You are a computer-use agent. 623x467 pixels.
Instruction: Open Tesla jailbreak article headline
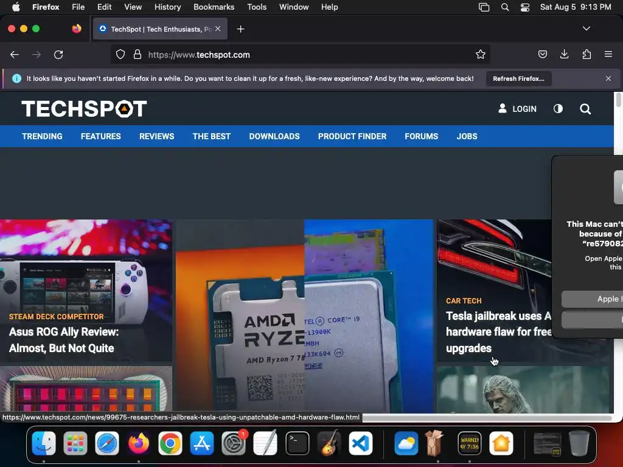(499, 332)
